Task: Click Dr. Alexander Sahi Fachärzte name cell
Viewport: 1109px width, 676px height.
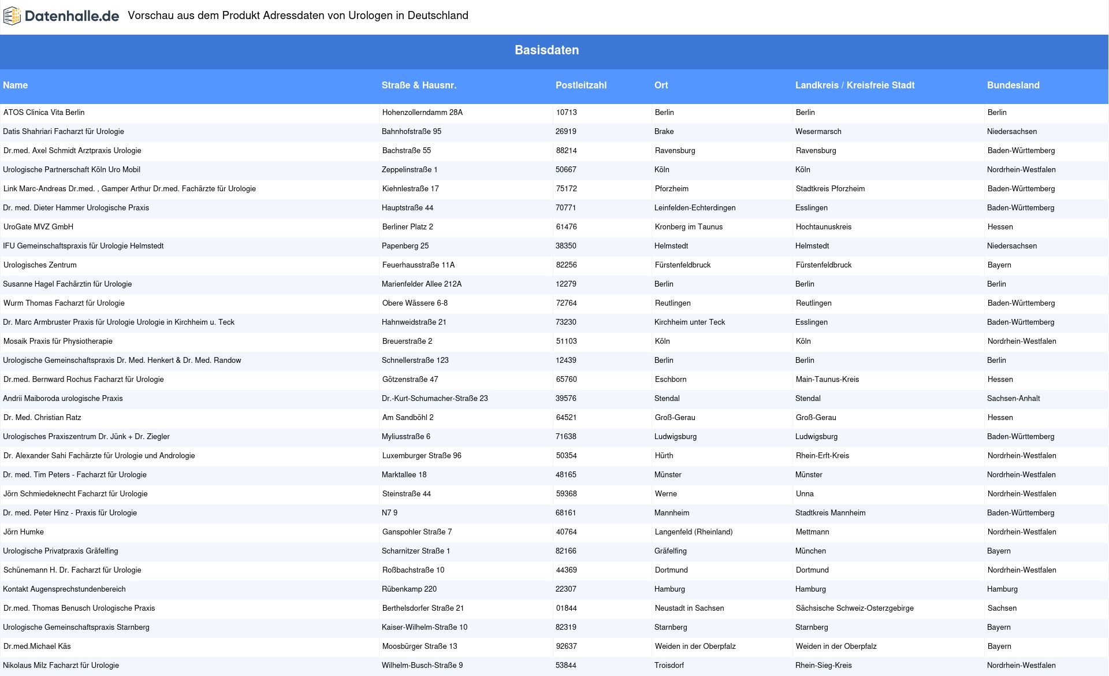Action: pyautogui.click(x=99, y=455)
